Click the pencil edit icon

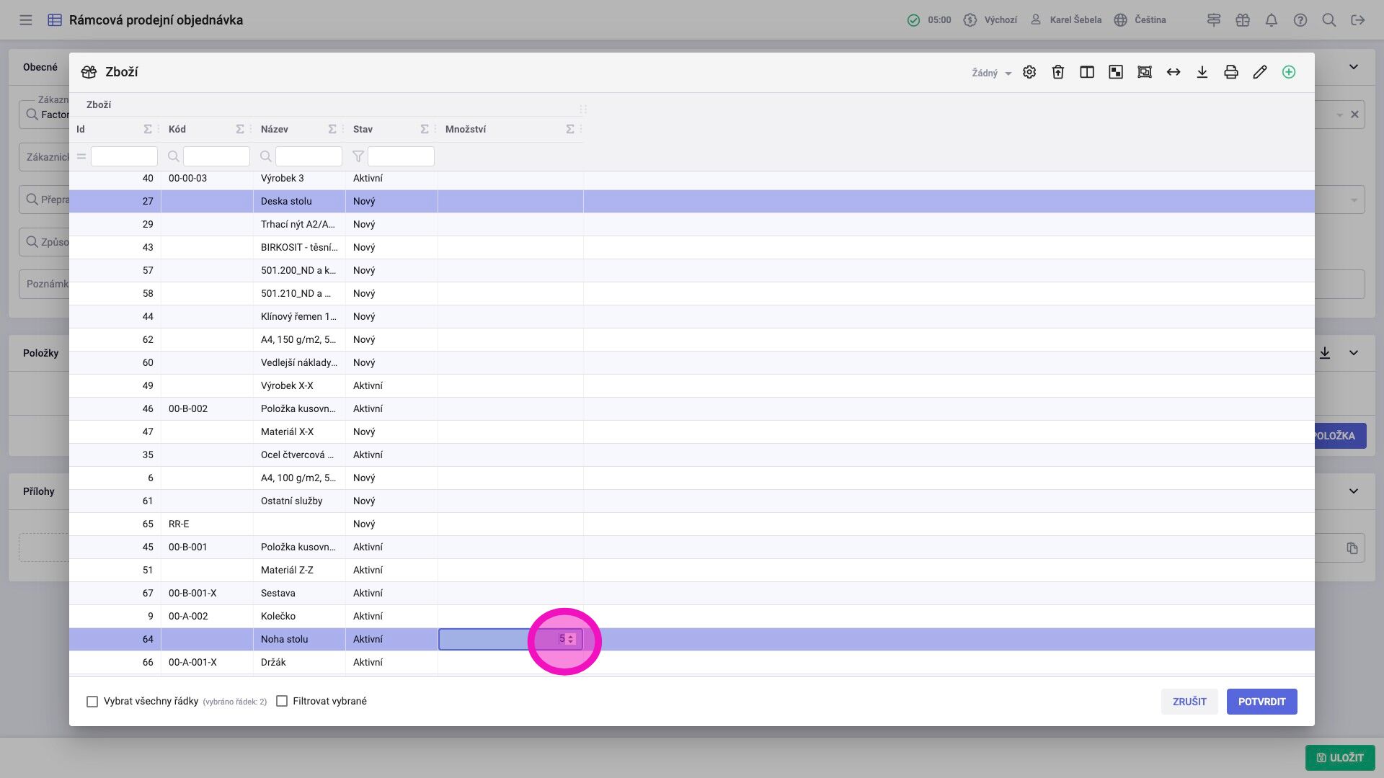[1260, 72]
